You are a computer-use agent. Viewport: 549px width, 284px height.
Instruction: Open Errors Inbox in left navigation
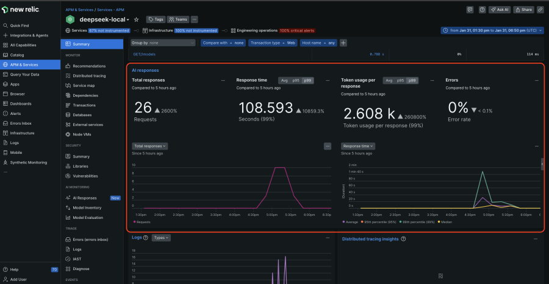(x=20, y=123)
